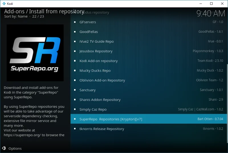
Task: Select Jesusbox Repository entry
Action: pyautogui.click(x=149, y=51)
